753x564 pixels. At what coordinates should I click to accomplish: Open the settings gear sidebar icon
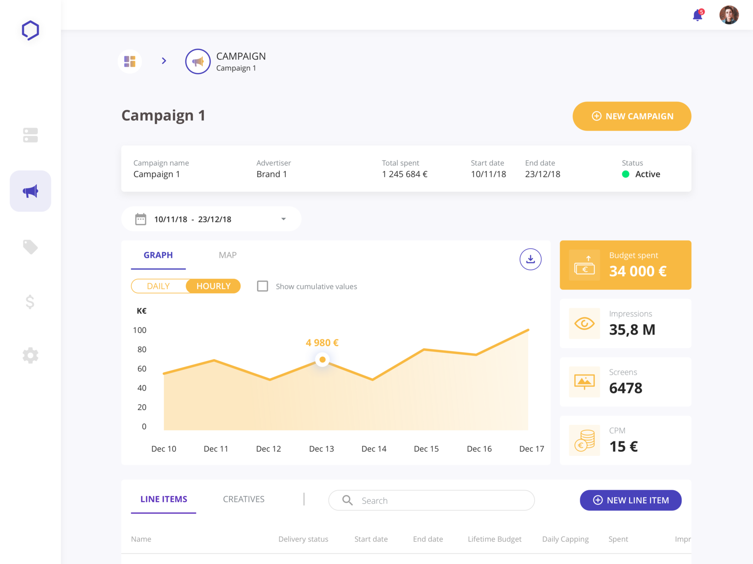[x=30, y=355]
